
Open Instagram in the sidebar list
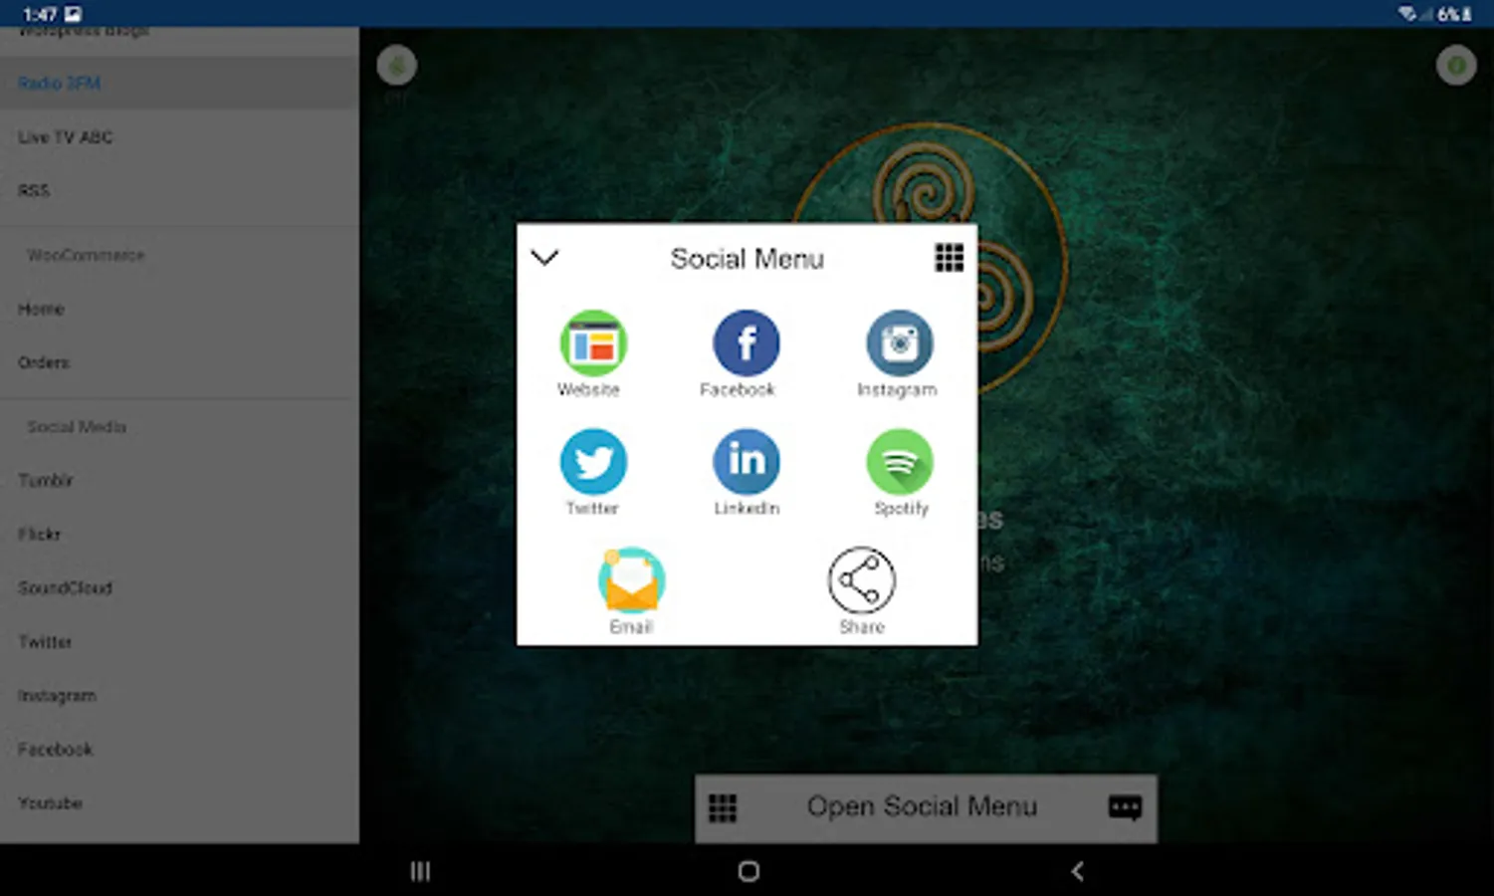pyautogui.click(x=179, y=695)
